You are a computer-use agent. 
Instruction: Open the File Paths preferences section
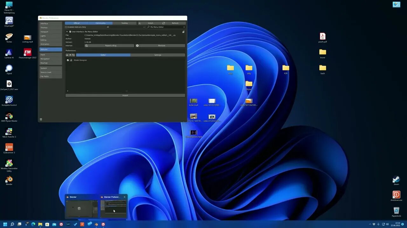[x=51, y=76]
